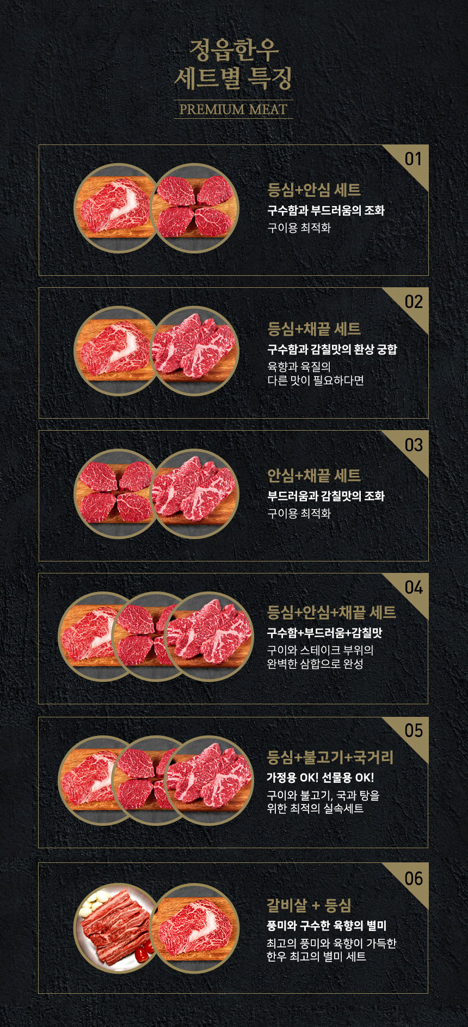Open the 안심+채끝 세트 heading
The height and width of the screenshot is (1027, 468).
point(314,476)
